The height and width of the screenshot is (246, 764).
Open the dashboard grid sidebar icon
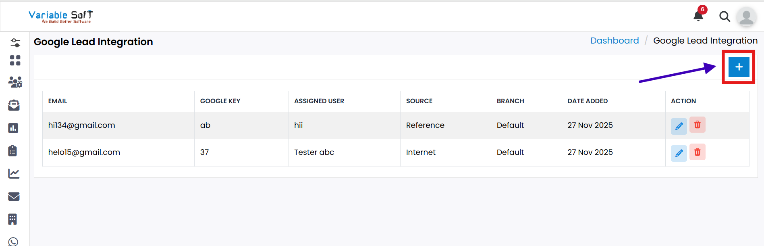15,60
